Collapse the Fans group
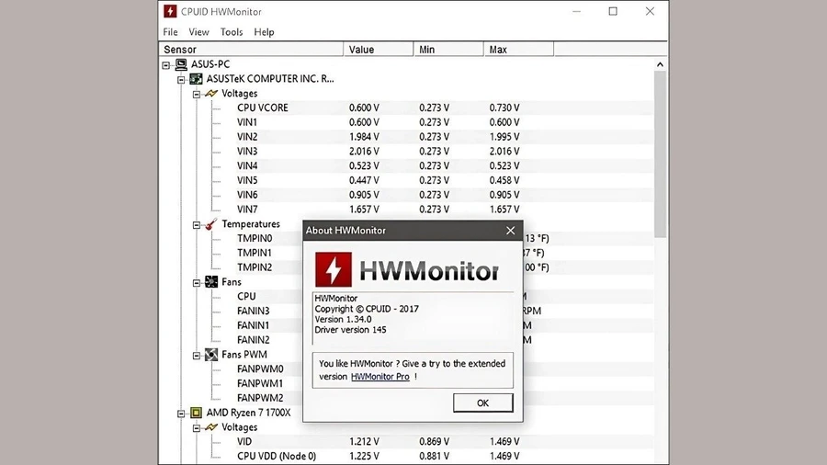Viewport: 827px width, 465px height. [x=197, y=283]
